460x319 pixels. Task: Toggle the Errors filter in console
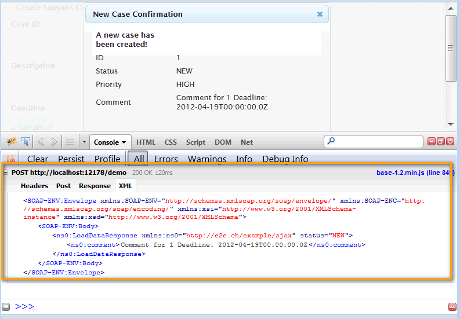point(166,159)
